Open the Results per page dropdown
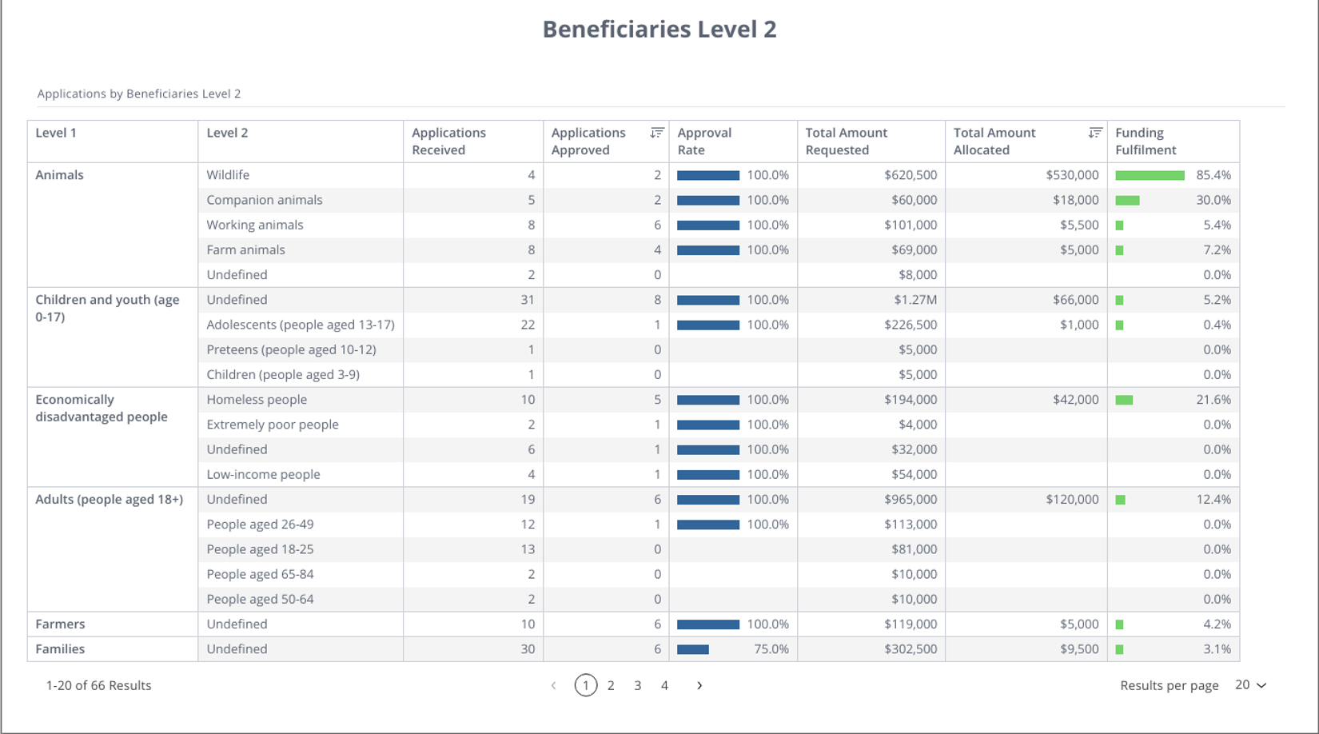 1250,685
